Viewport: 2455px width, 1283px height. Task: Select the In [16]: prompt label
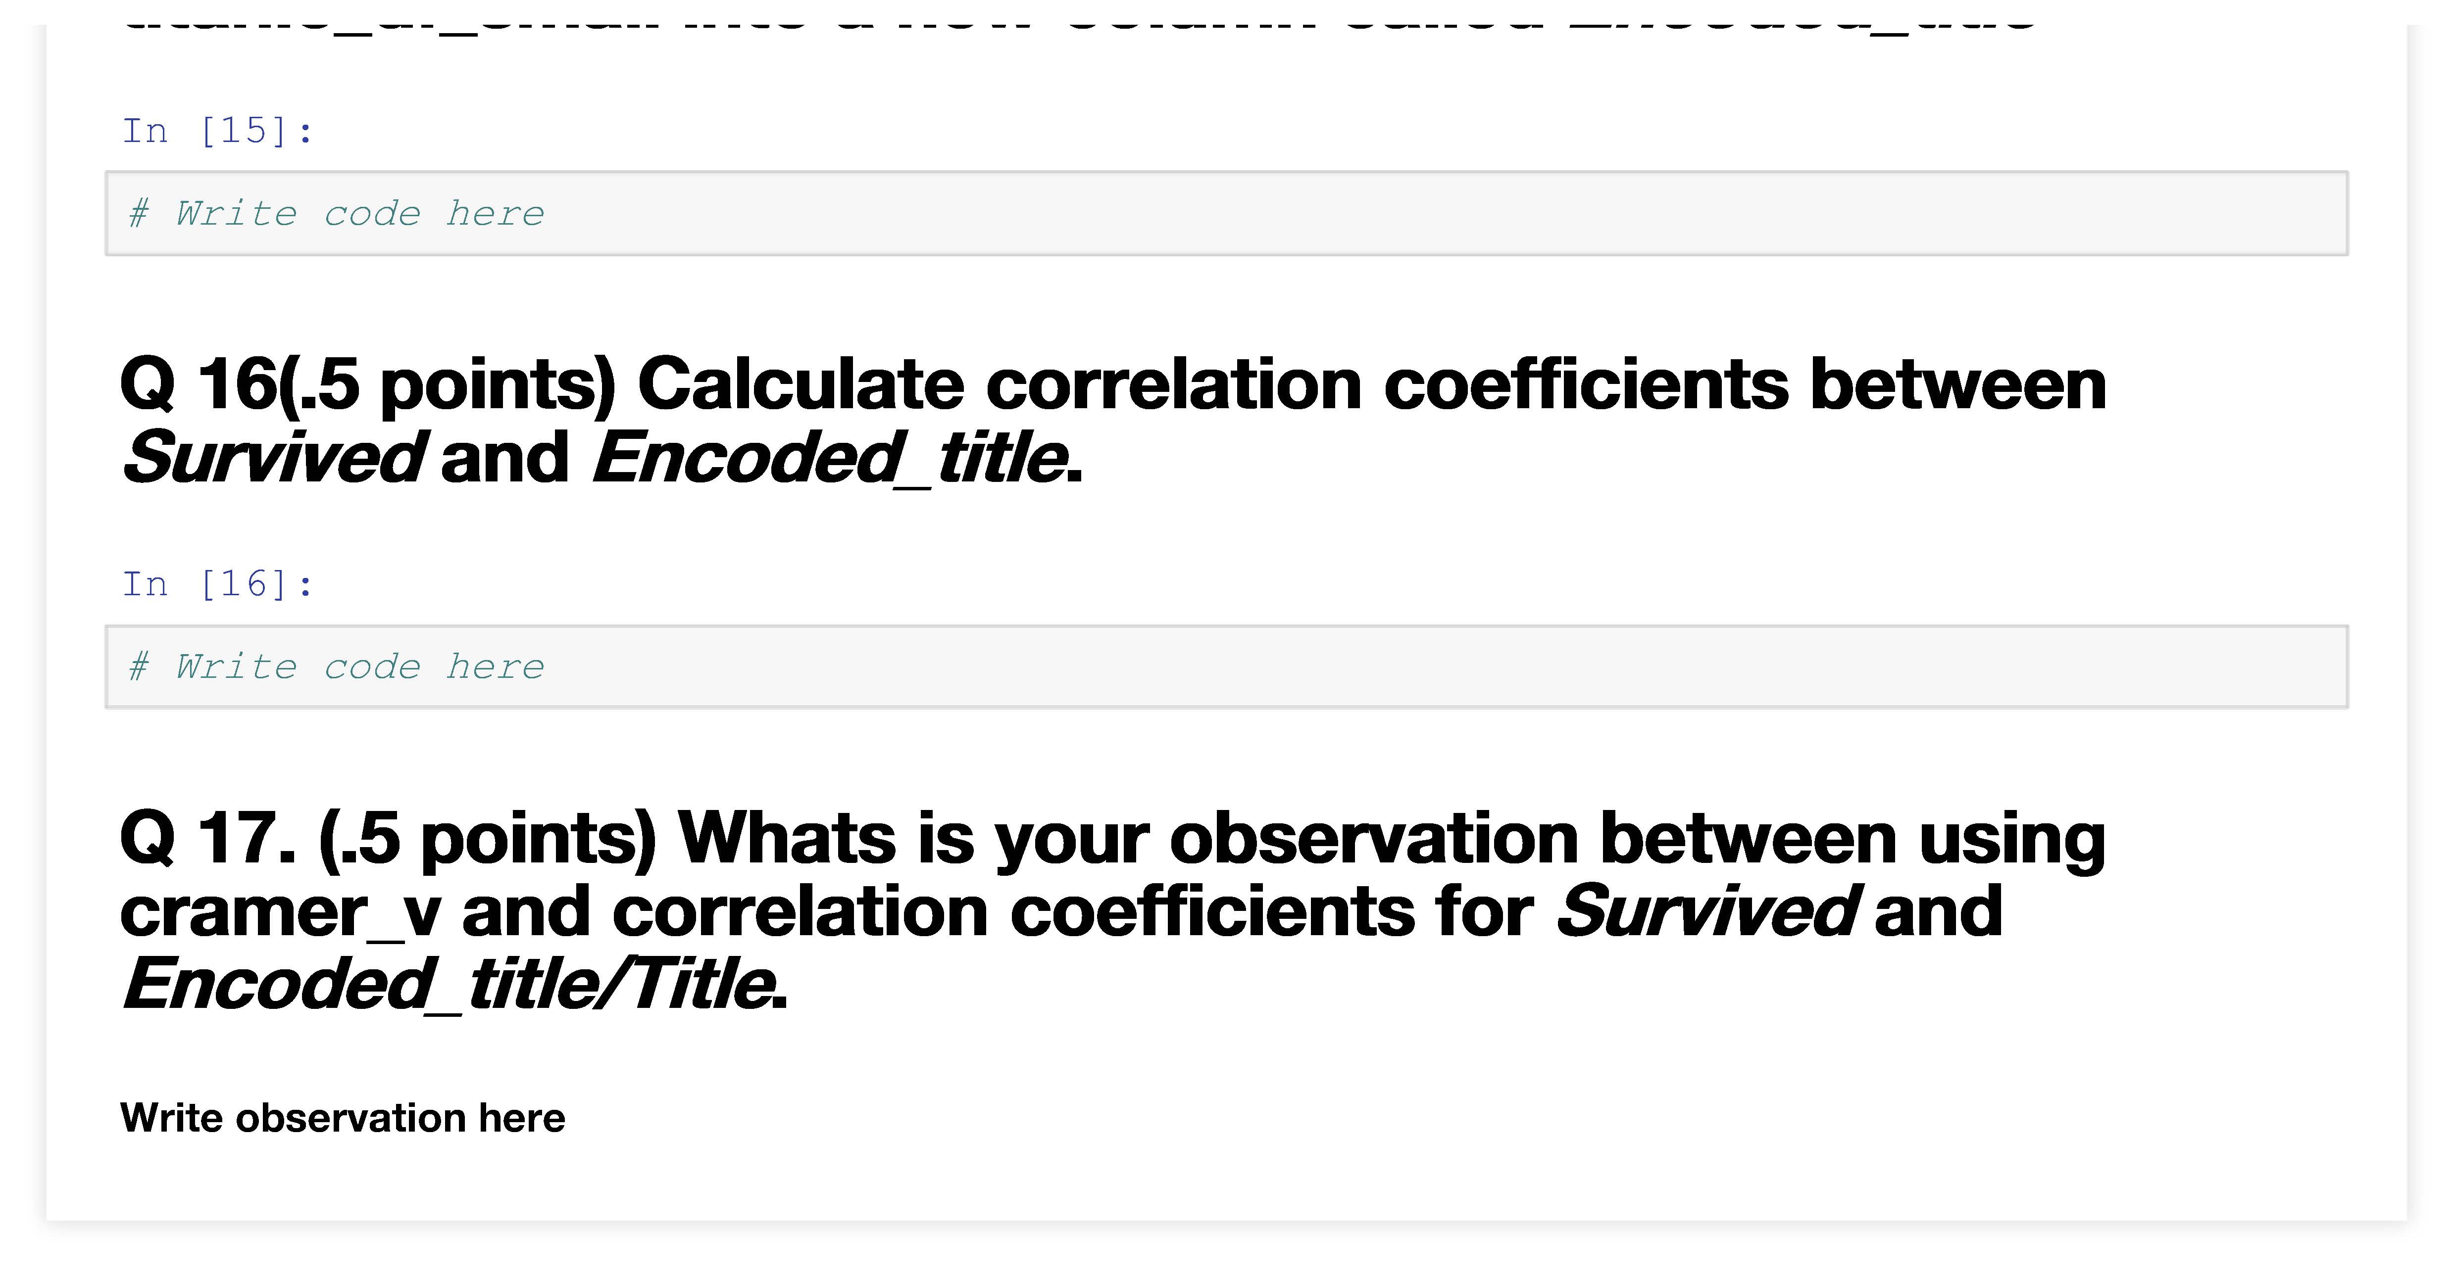click(x=217, y=584)
